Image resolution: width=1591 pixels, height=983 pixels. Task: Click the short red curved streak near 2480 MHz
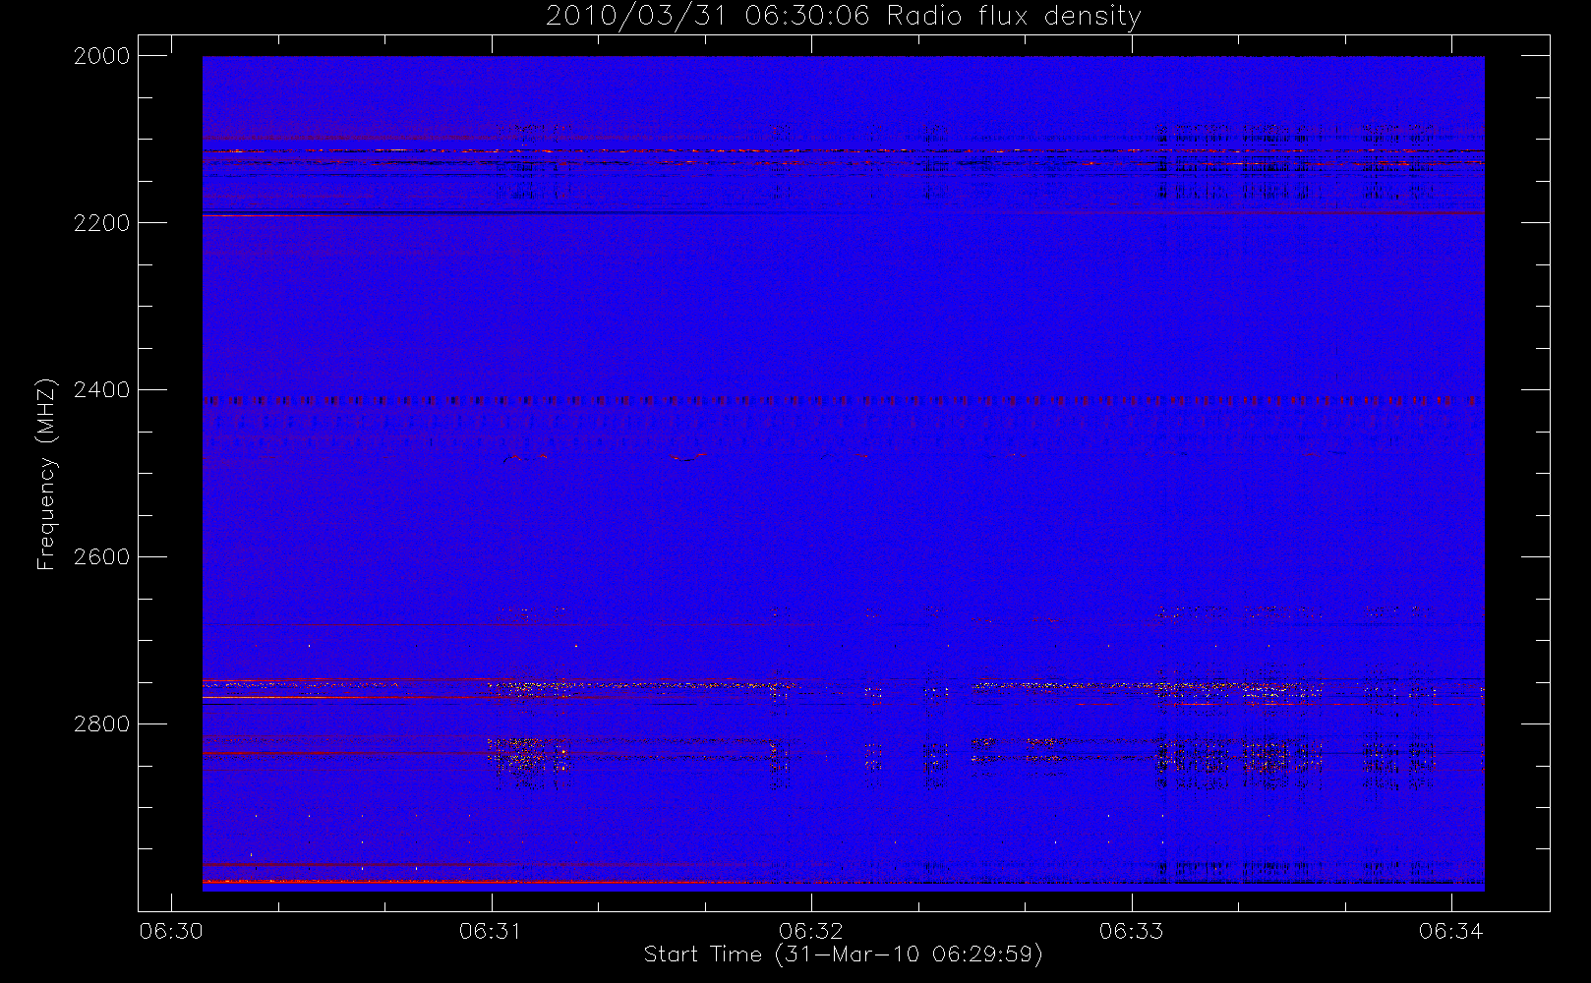pyautogui.click(x=690, y=457)
